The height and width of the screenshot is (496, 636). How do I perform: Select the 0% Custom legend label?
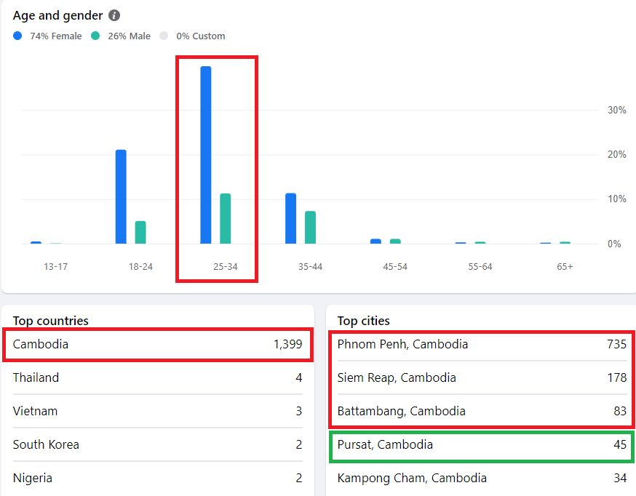tap(200, 36)
